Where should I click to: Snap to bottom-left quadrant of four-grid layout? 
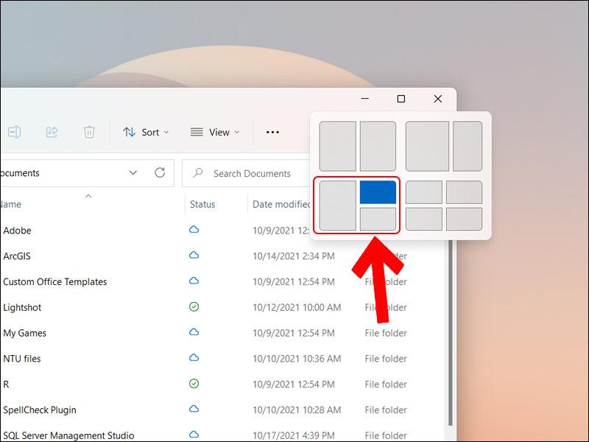pyautogui.click(x=424, y=219)
